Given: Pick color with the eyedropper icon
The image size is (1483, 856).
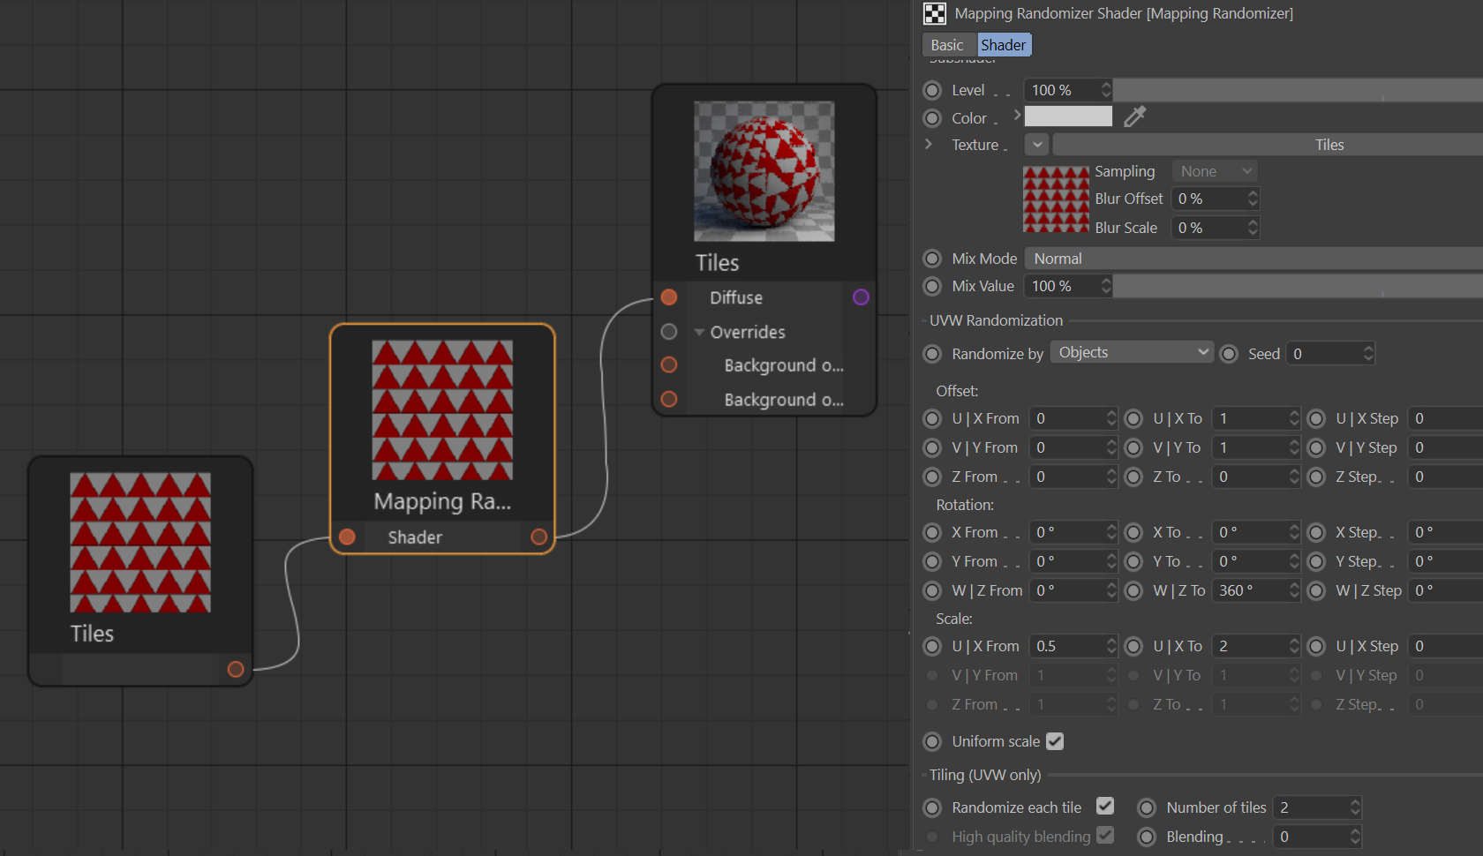Looking at the screenshot, I should [x=1134, y=116].
